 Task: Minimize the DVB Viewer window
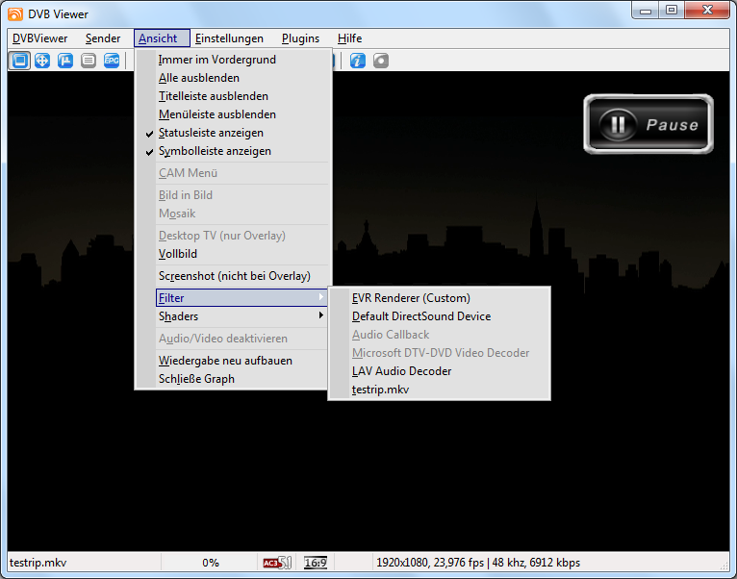tap(646, 11)
